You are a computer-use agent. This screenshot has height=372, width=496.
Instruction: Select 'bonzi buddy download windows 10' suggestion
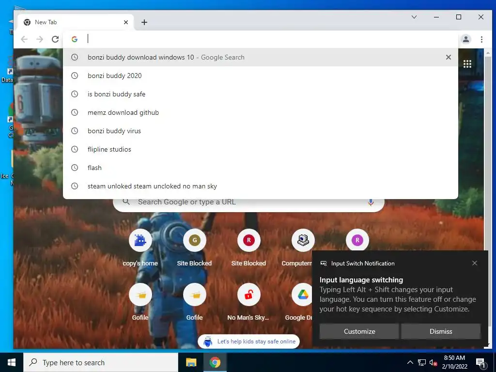(260, 57)
